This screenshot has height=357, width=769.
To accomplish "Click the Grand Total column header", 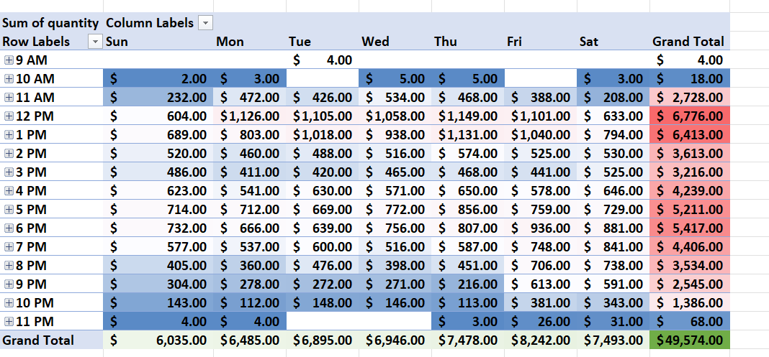I will point(688,42).
